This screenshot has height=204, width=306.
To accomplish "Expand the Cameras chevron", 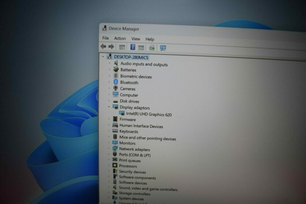I will [109, 88].
